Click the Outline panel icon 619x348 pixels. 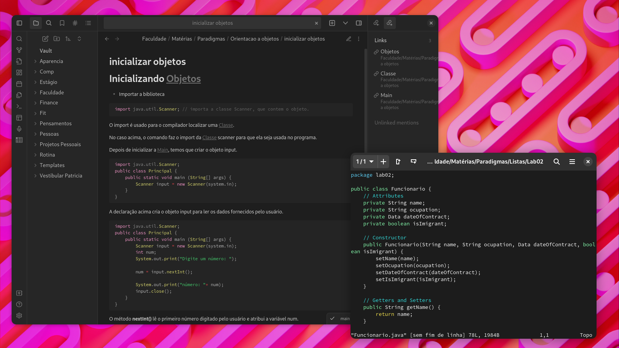88,23
